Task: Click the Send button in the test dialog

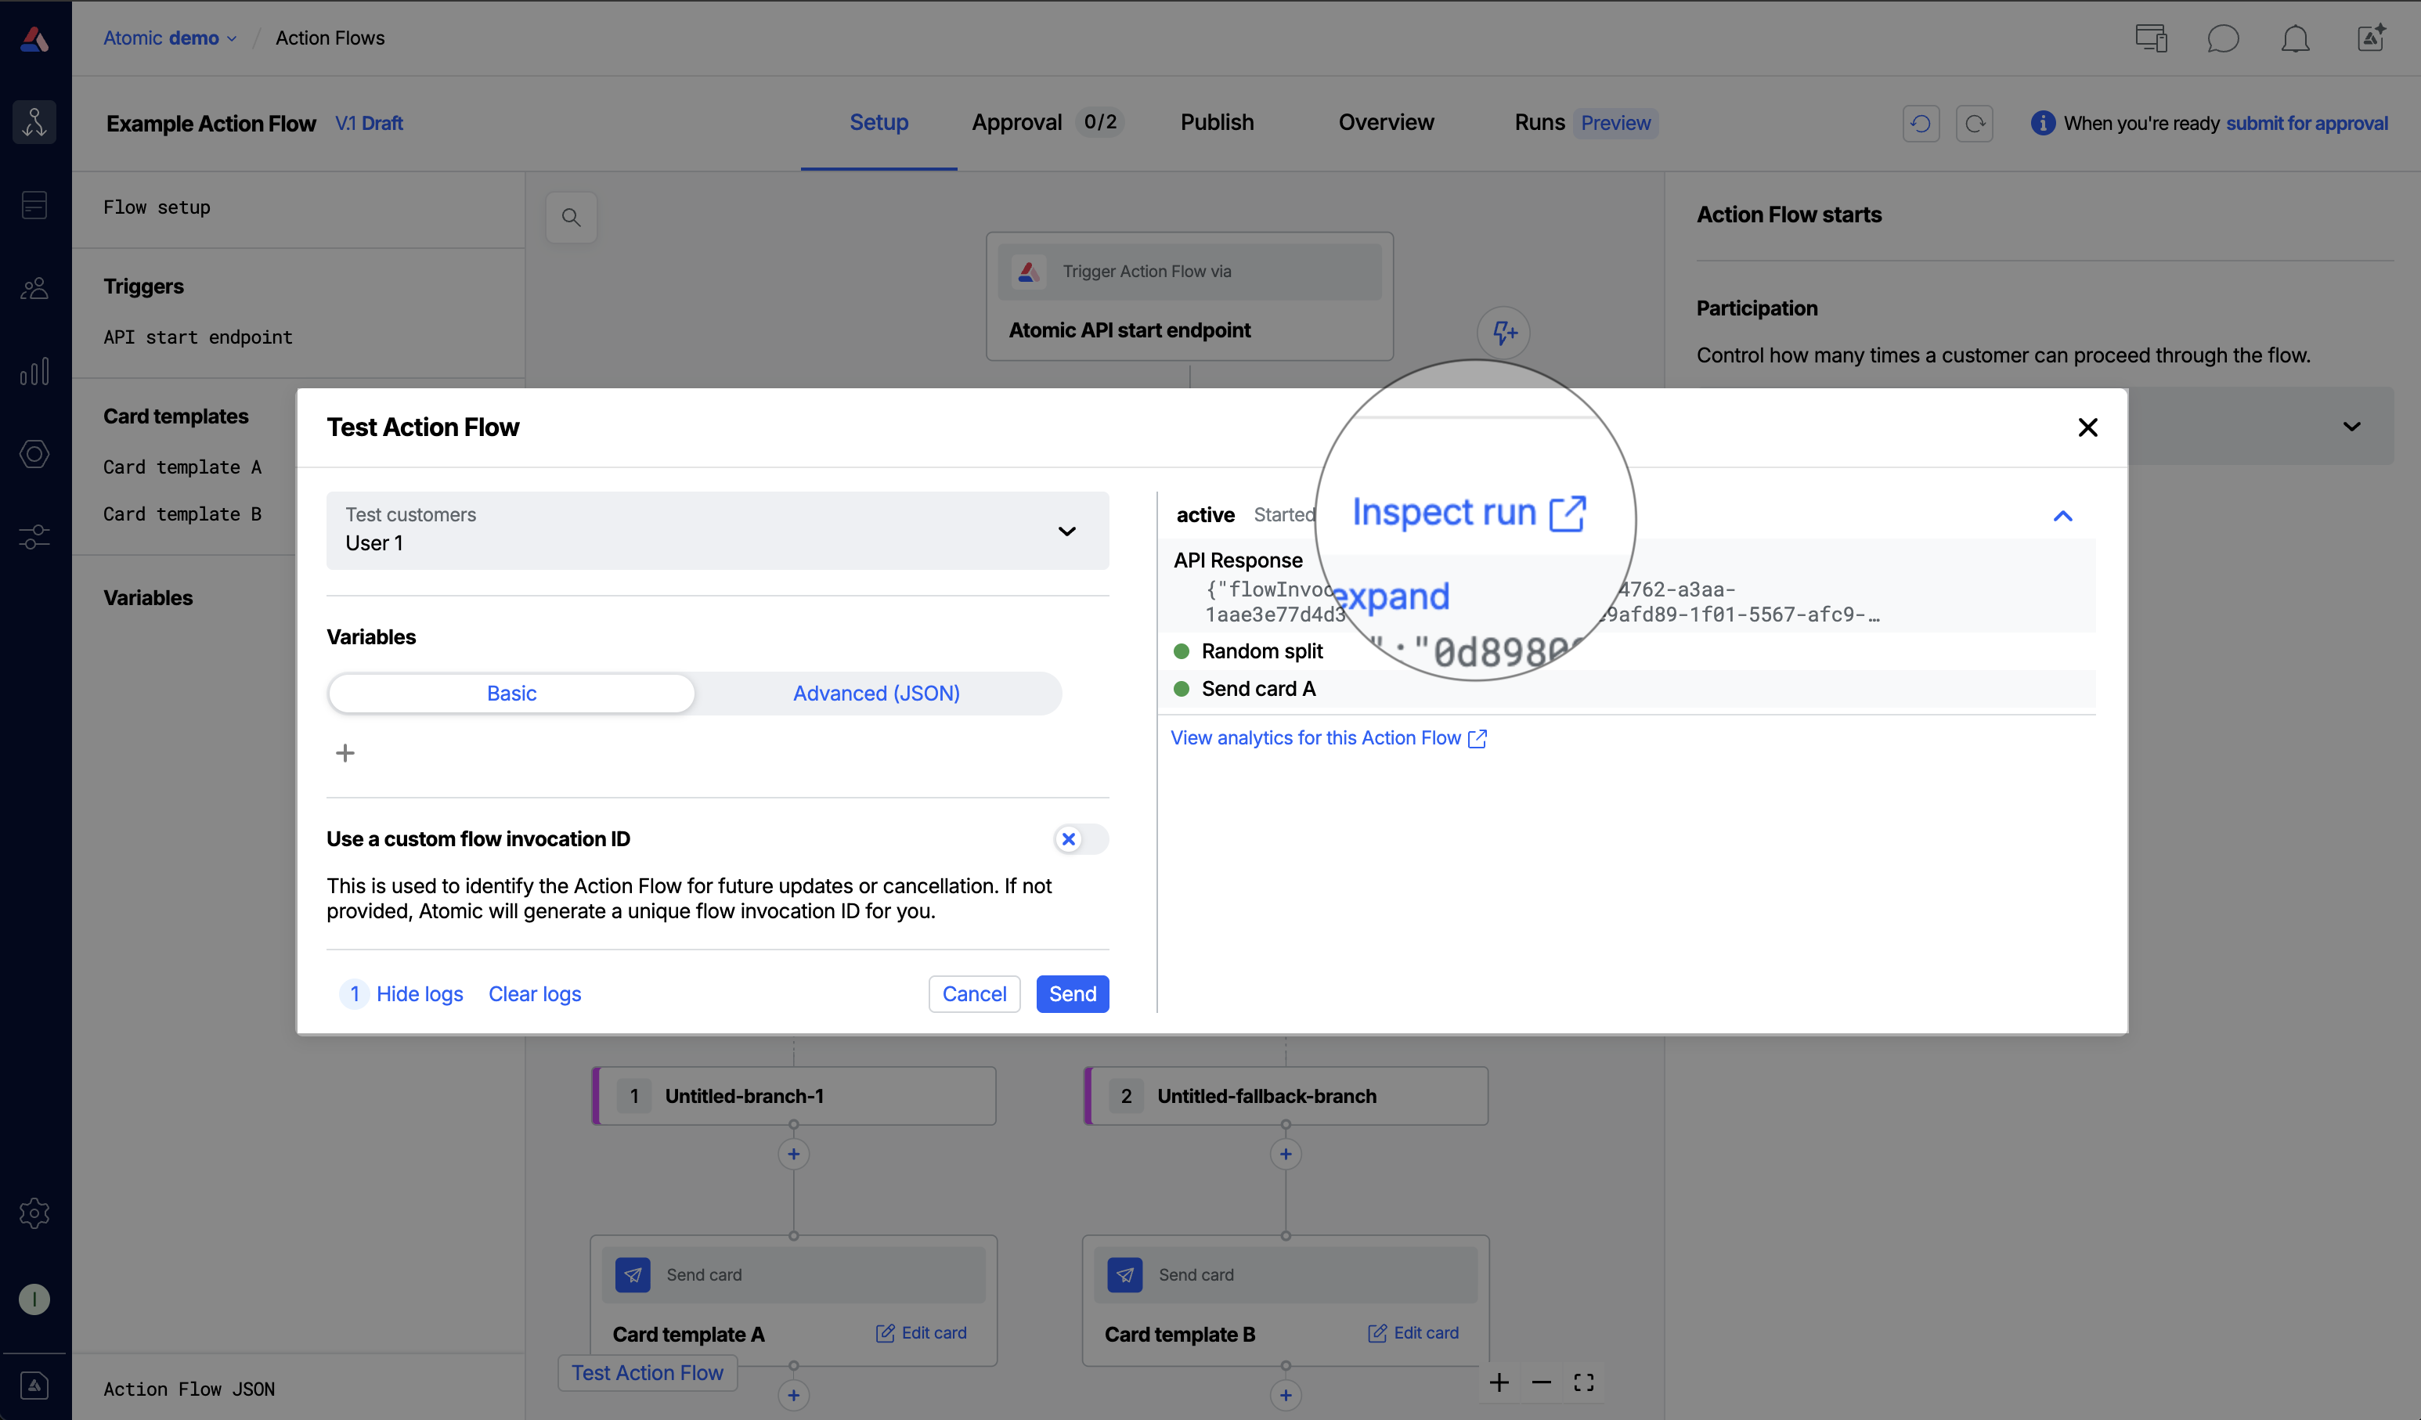Action: 1072,993
